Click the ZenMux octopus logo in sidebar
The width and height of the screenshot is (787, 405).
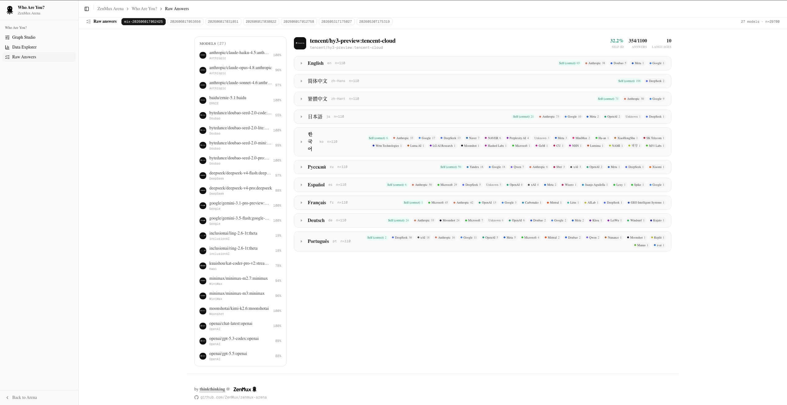pyautogui.click(x=10, y=10)
